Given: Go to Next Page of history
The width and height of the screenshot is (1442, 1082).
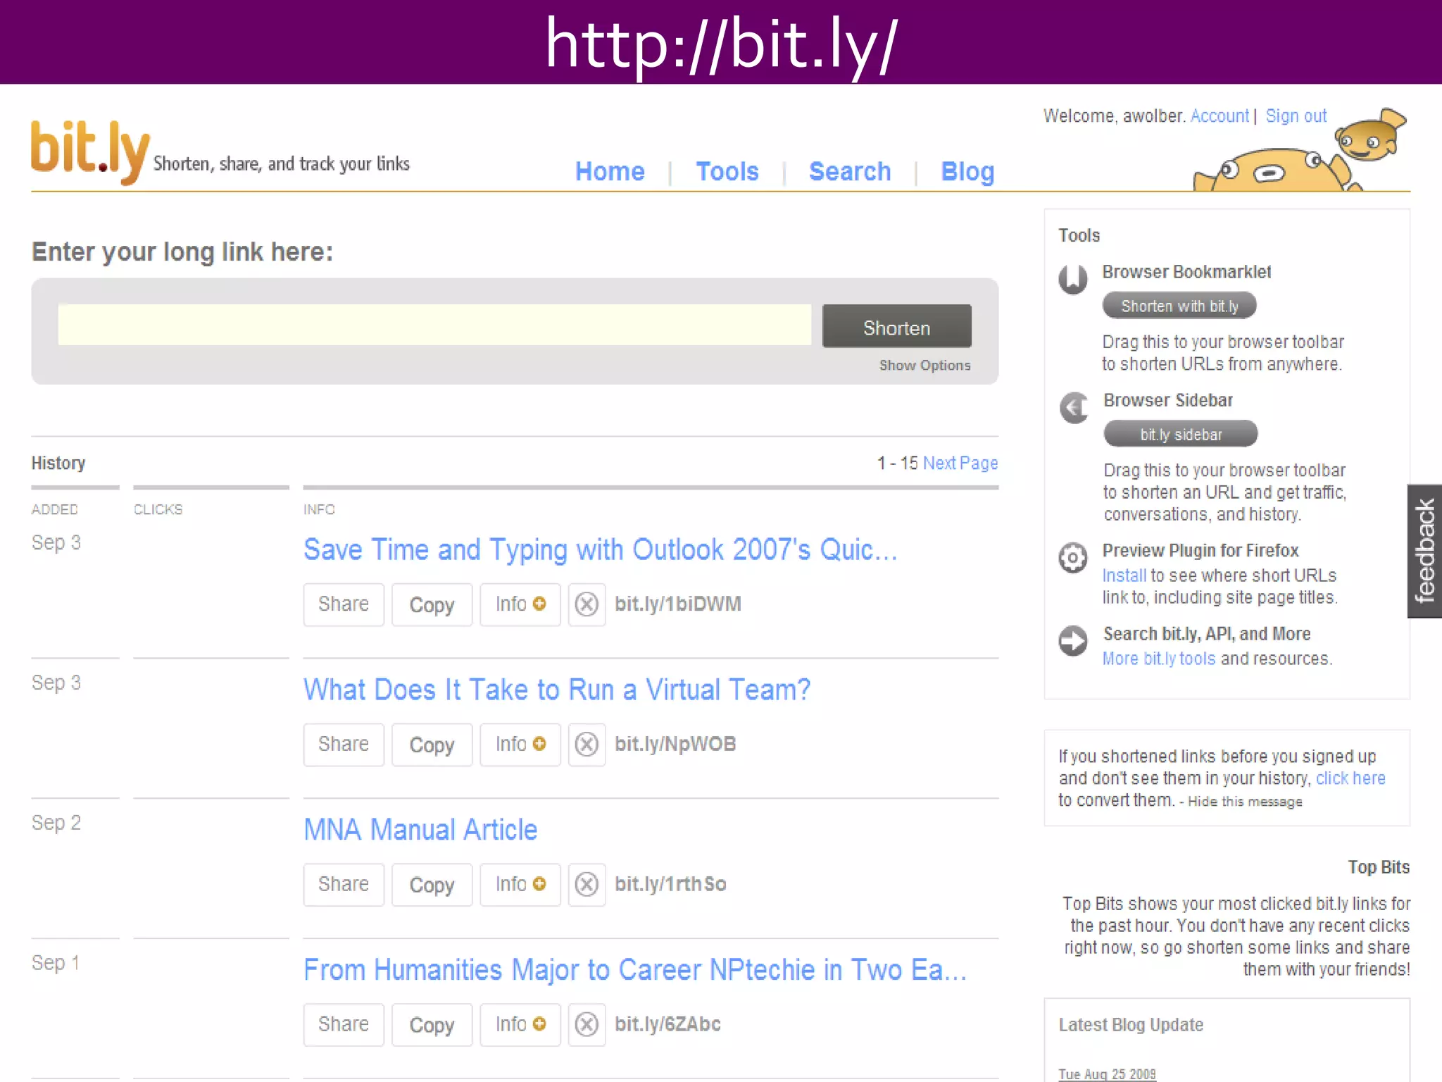Looking at the screenshot, I should coord(960,463).
